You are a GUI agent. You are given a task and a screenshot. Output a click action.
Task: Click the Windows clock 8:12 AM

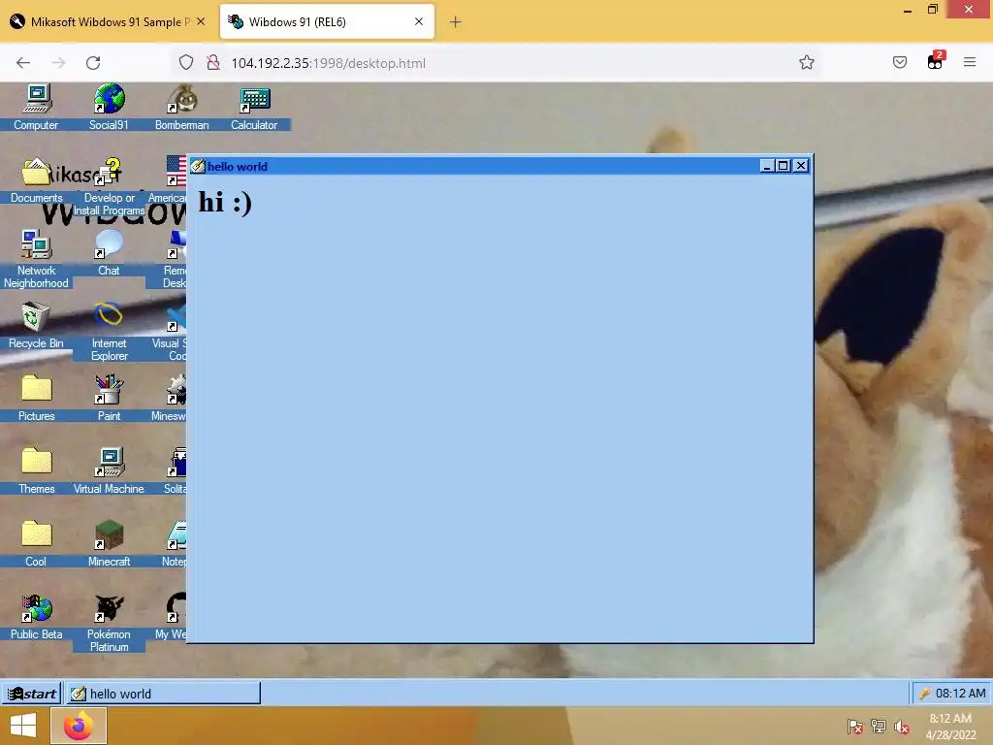[950, 727]
